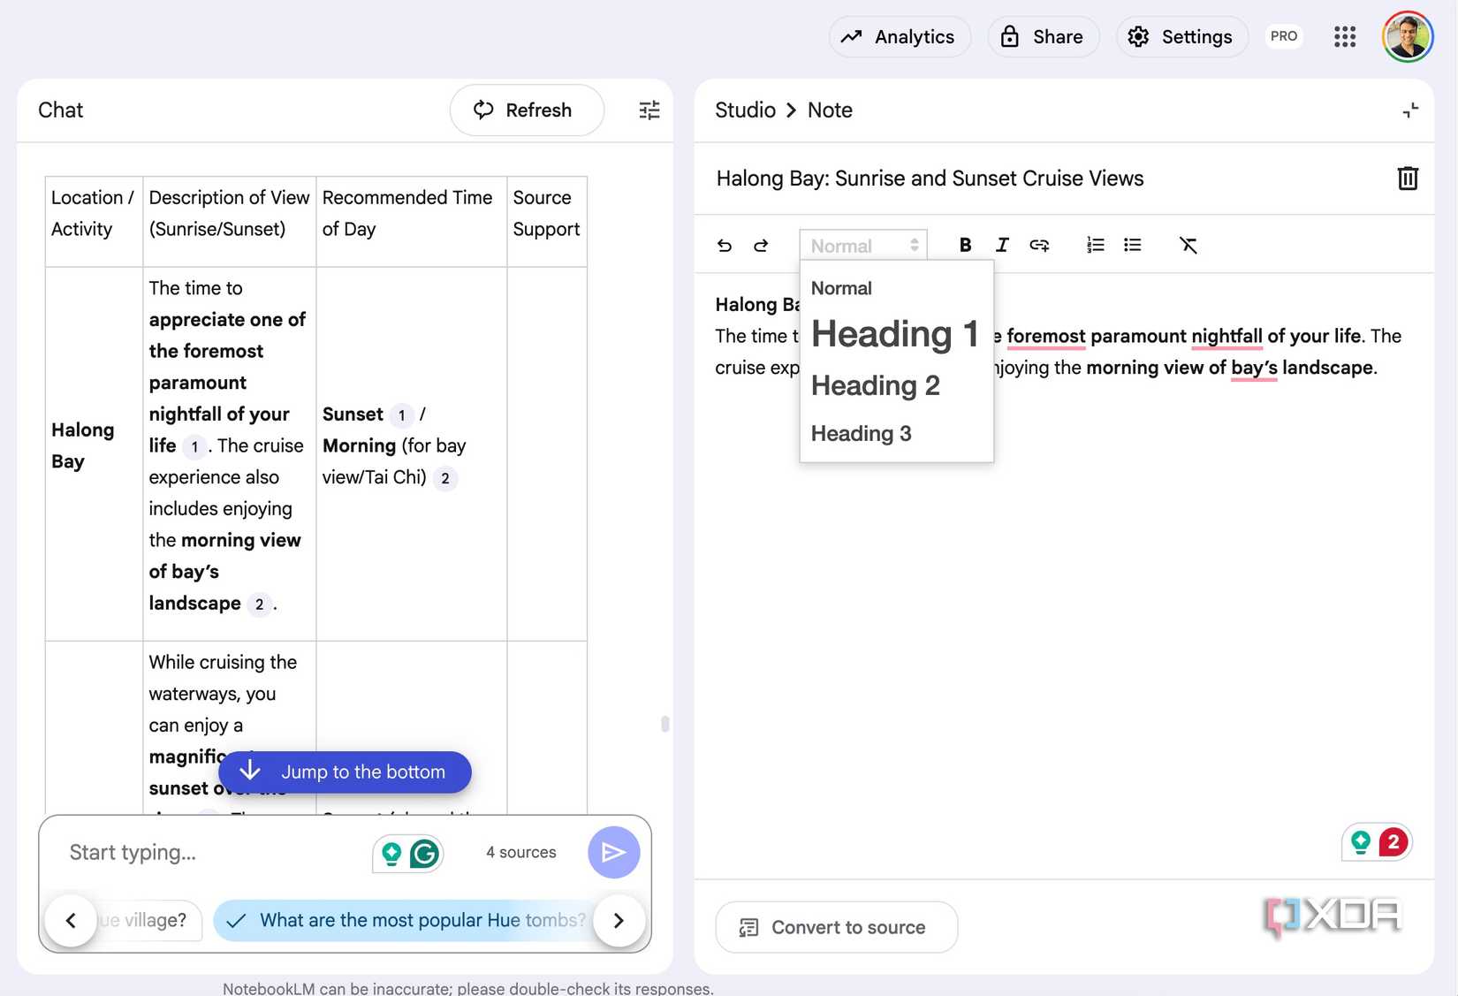This screenshot has width=1458, height=996.
Task: Send the chat message
Action: [613, 852]
